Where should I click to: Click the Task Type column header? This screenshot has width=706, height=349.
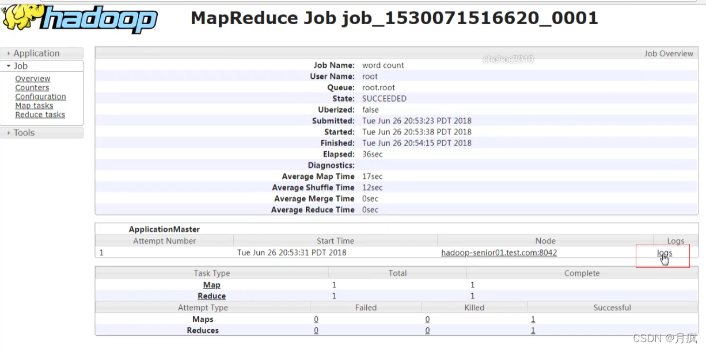pyautogui.click(x=212, y=273)
